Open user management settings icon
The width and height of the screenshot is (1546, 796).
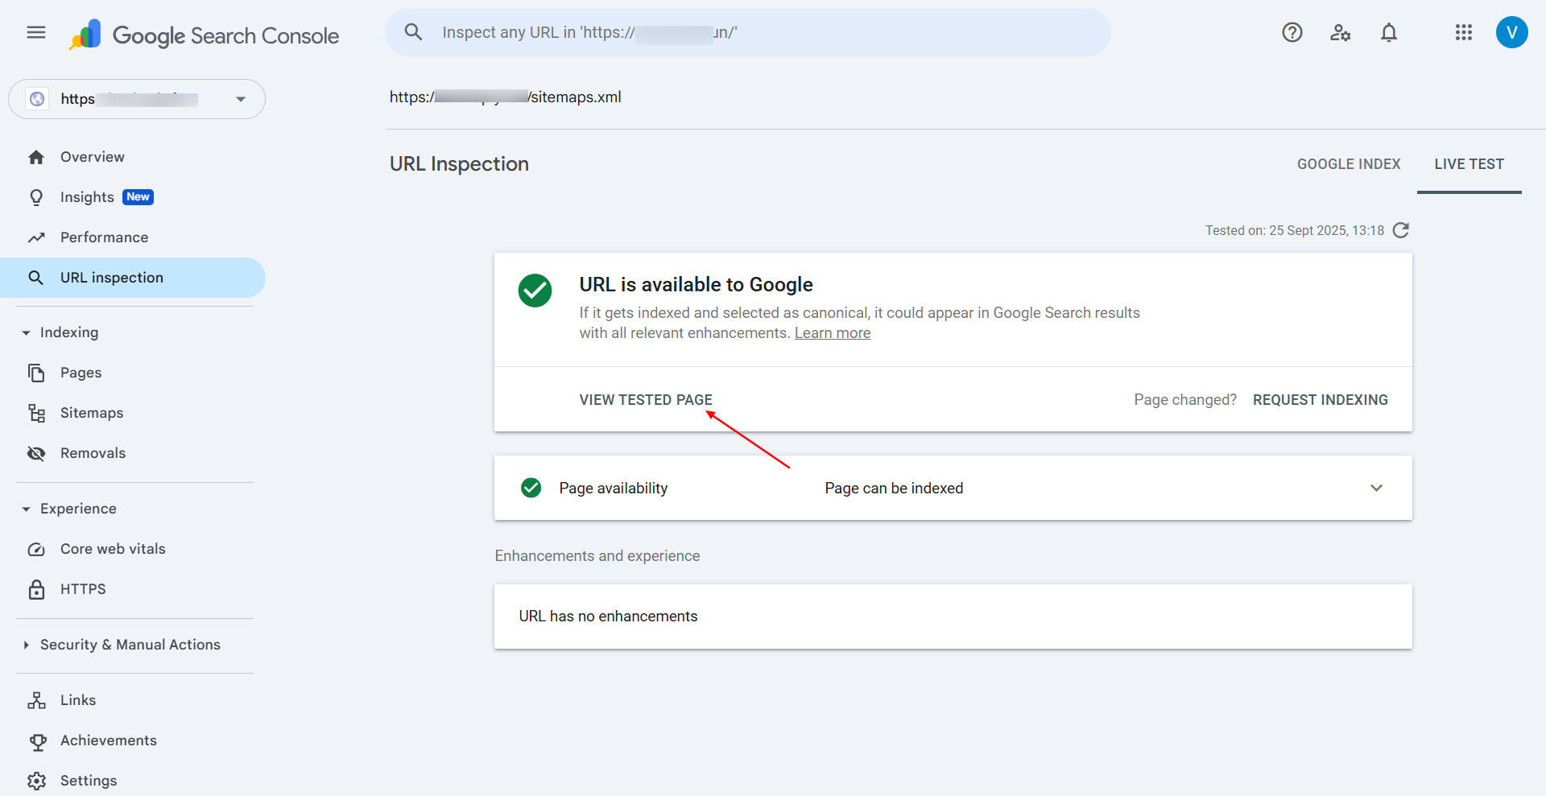point(1340,32)
